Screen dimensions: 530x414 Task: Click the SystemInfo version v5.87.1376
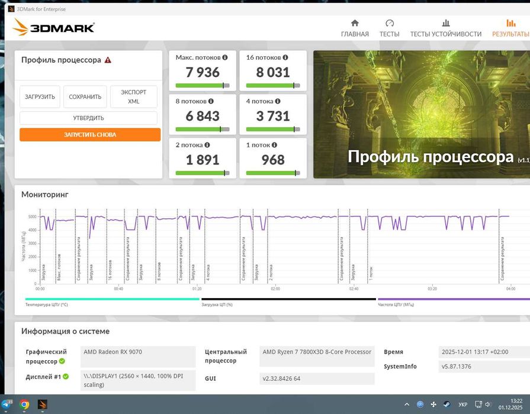click(484, 366)
